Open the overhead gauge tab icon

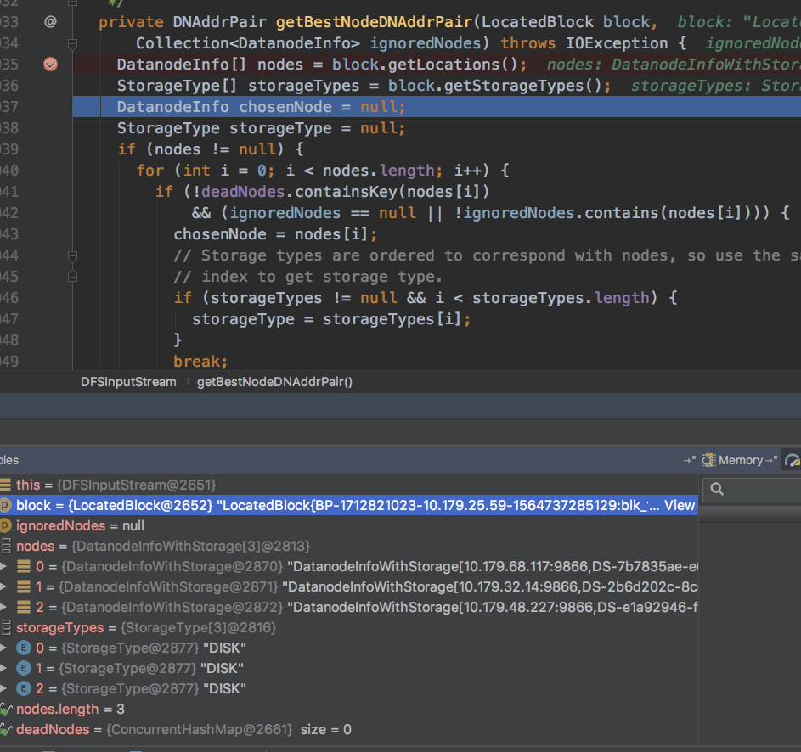tap(793, 461)
